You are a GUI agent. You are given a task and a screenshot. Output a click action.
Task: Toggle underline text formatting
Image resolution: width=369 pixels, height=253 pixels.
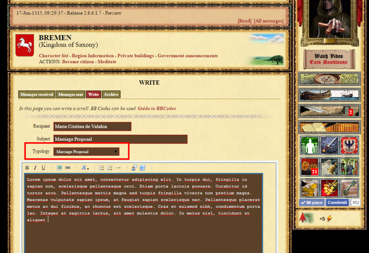coord(43,168)
